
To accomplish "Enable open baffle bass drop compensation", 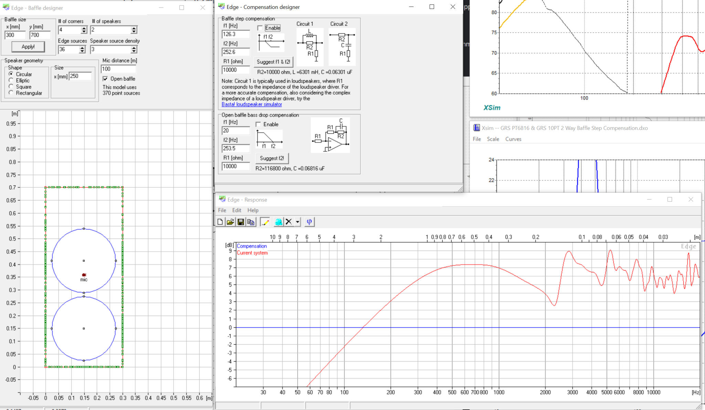I will pyautogui.click(x=258, y=124).
